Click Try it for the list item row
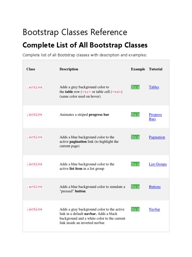The image size is (192, 257). pyautogui.click(x=135, y=164)
